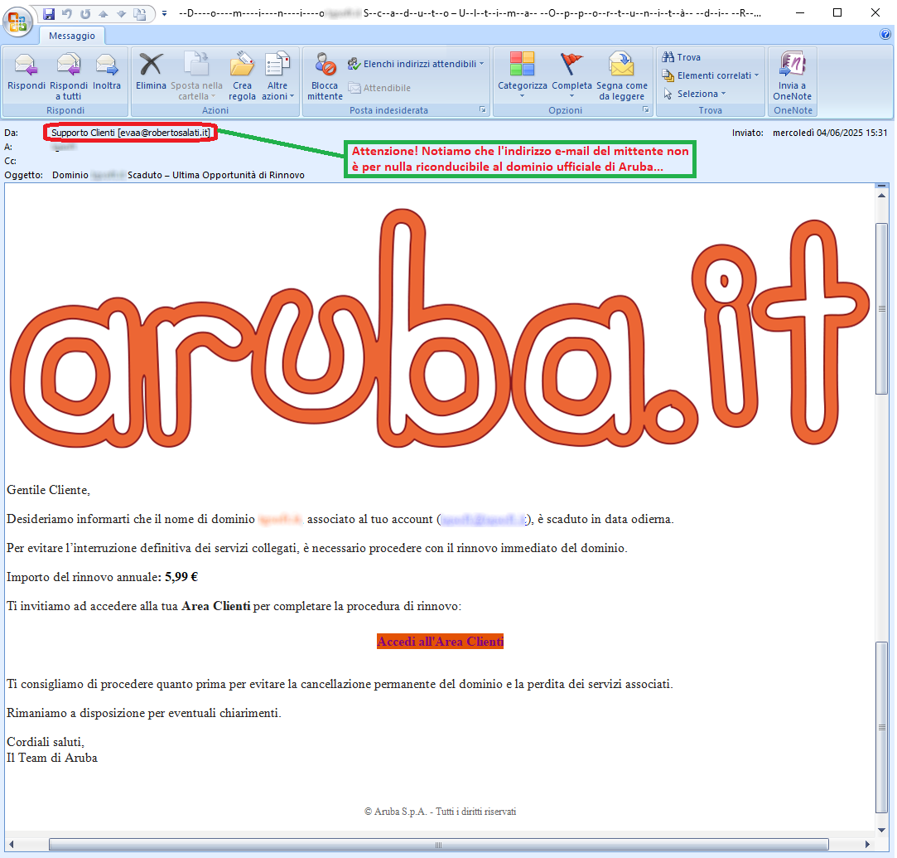Click the horizontal scrollbar thumb
Screen dimensions: 897x858
[x=439, y=844]
